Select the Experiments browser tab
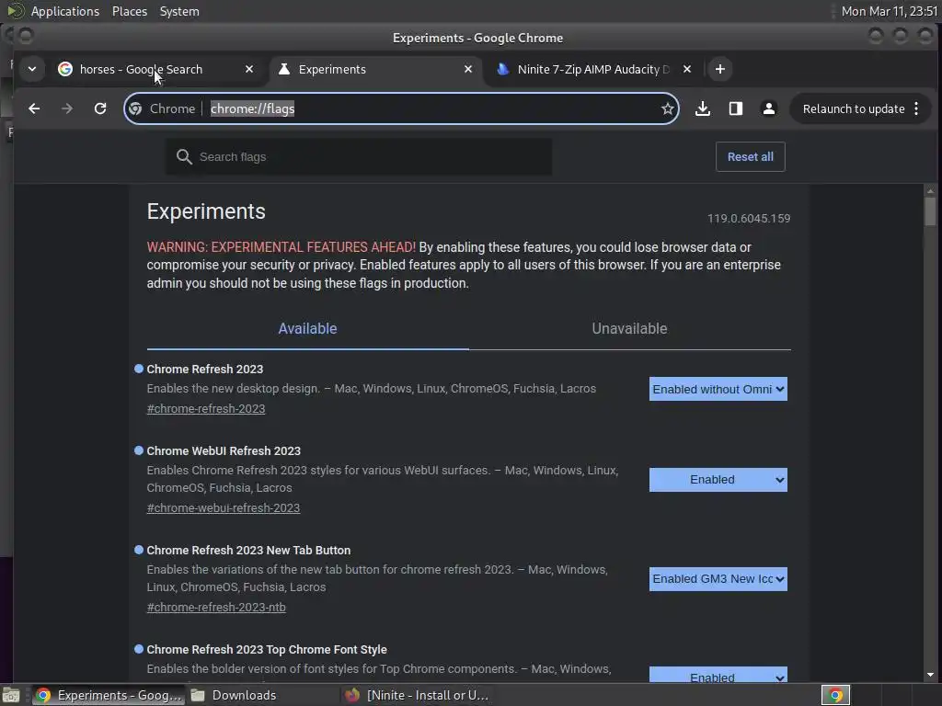Viewport: 942px width, 706px height. [x=375, y=69]
